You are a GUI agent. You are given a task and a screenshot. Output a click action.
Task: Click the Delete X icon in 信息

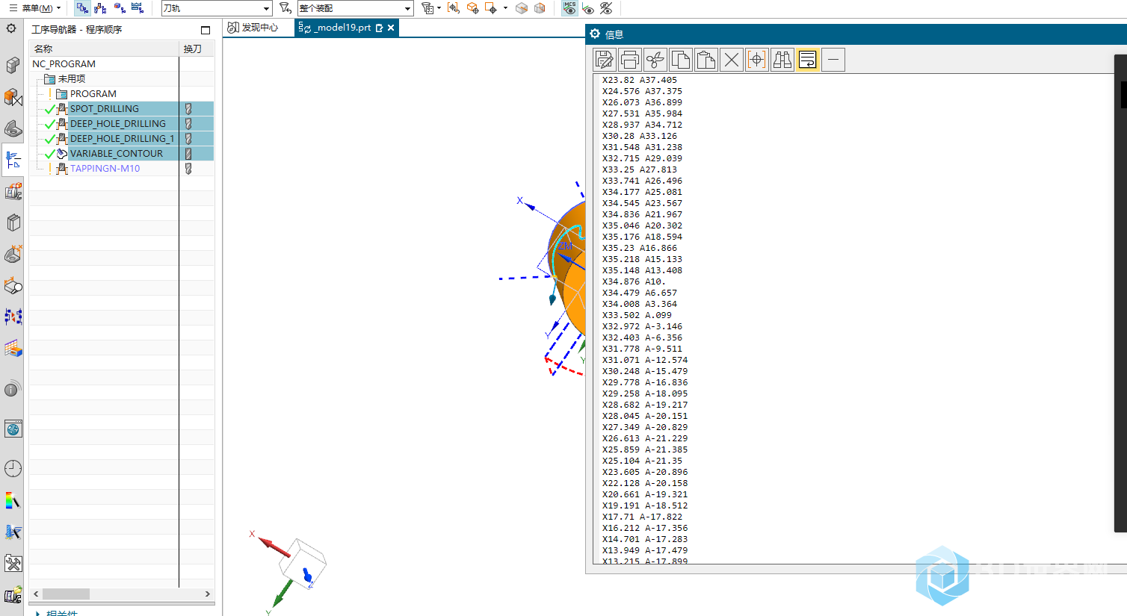(732, 60)
